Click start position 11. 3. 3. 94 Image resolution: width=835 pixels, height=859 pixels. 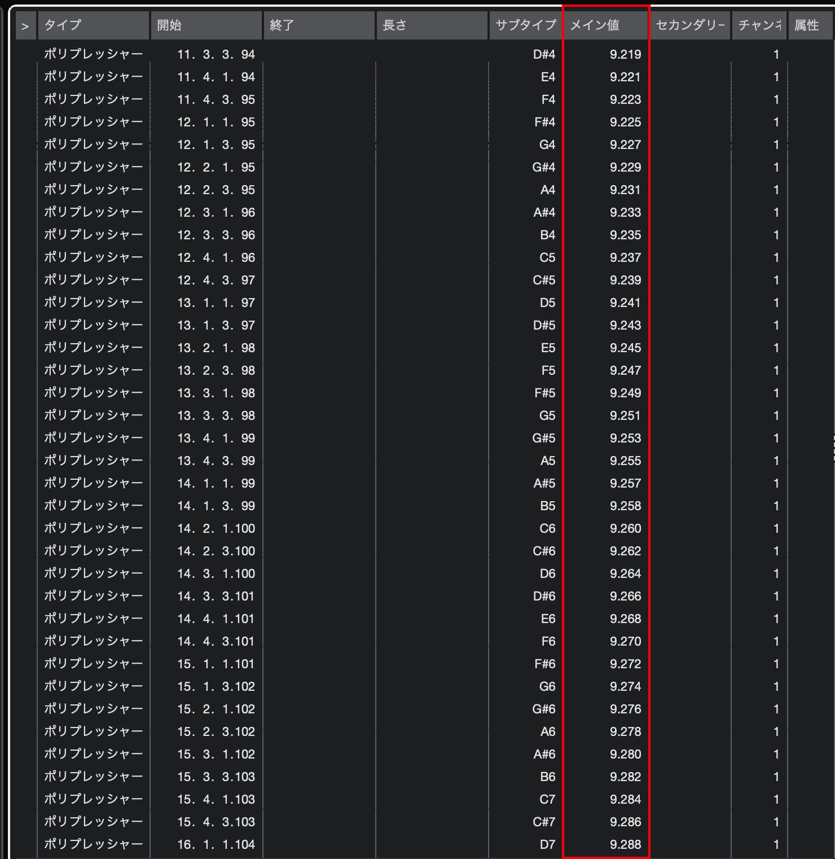point(216,54)
